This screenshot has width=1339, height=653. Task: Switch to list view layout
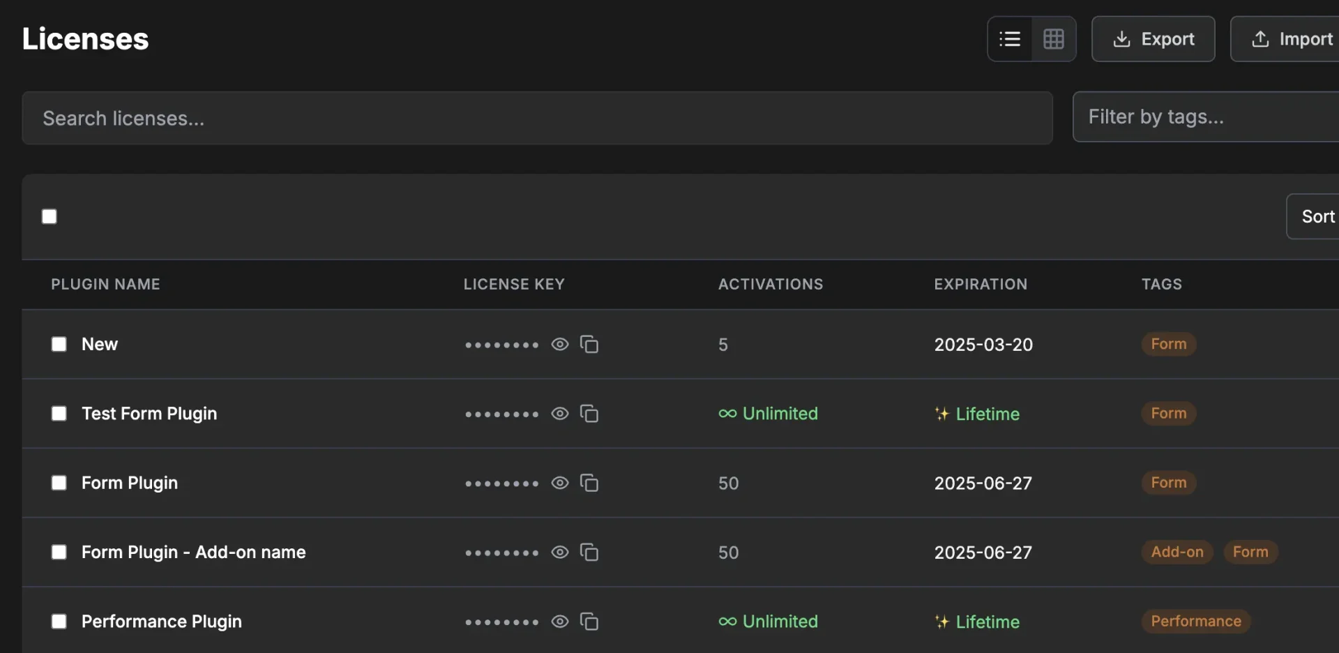point(1009,39)
